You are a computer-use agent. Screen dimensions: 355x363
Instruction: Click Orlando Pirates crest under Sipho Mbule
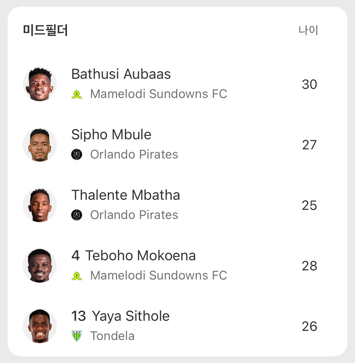[x=77, y=154]
